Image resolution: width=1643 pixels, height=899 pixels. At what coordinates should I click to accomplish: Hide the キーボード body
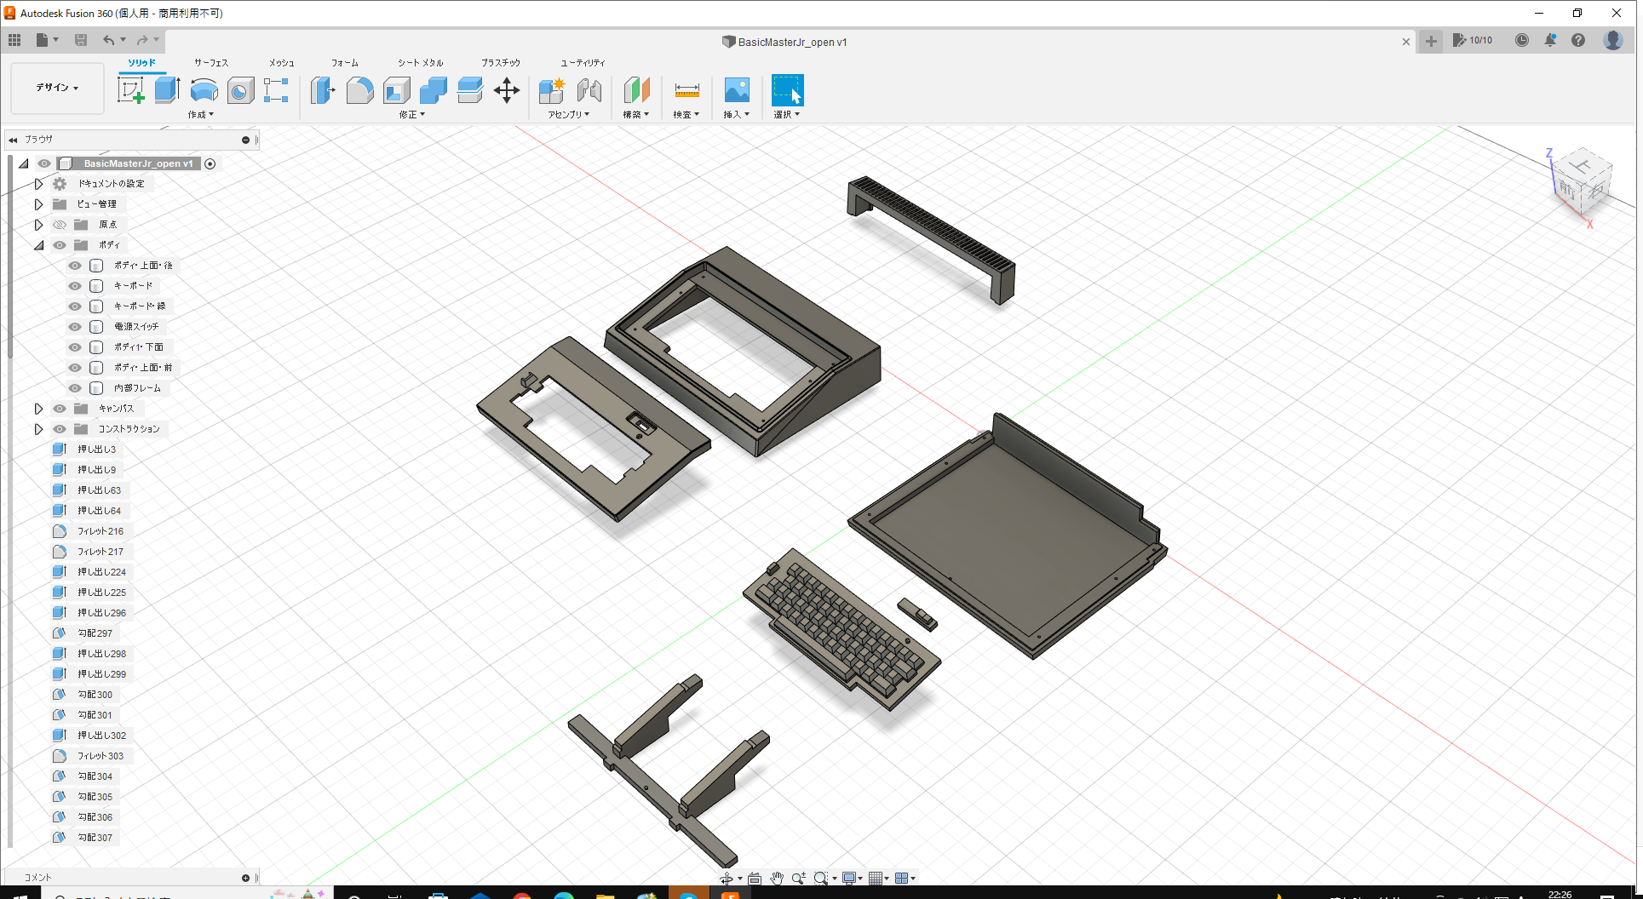point(74,285)
